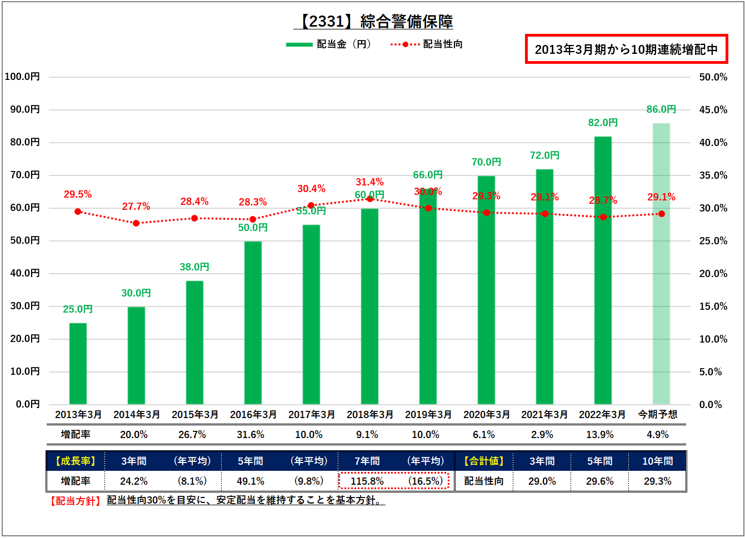Click the 28.3% payout ratio label
745x538 pixels.
[x=253, y=202]
